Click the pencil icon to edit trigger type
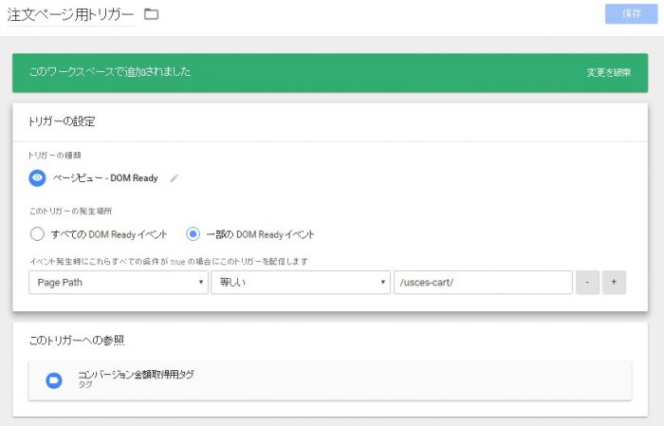The height and width of the screenshot is (426, 664). click(x=174, y=178)
